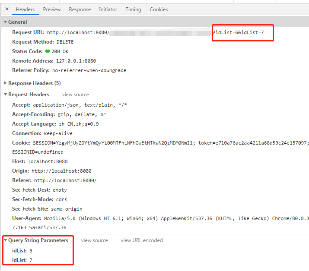Click the green status code indicator
This screenshot has width=309, height=271.
click(x=48, y=51)
